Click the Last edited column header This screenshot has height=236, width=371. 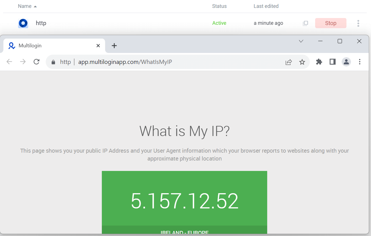click(x=266, y=6)
